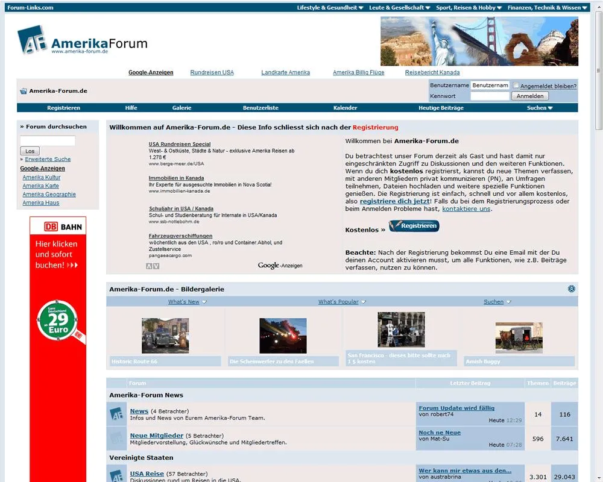Open the Immobilien in Kanada ad

click(x=176, y=178)
